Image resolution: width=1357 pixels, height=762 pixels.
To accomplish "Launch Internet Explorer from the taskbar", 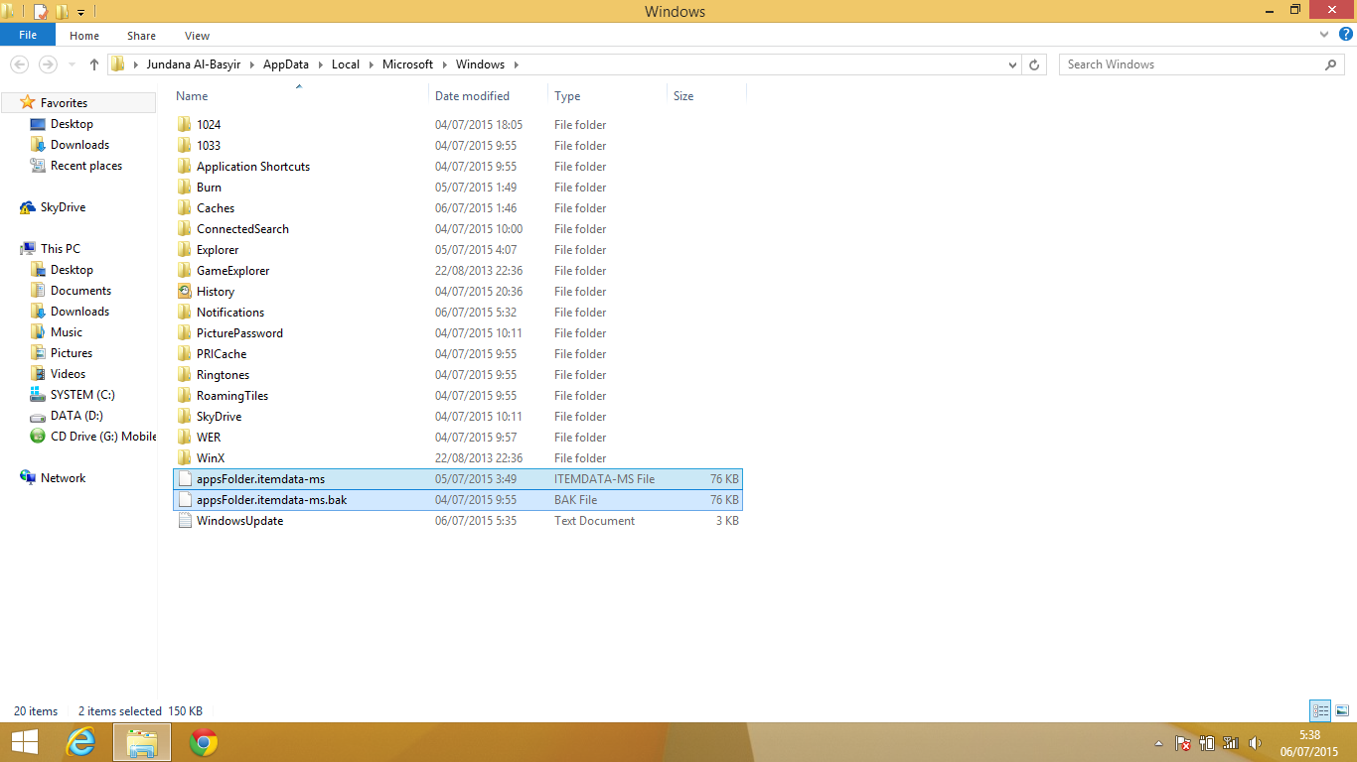I will [81, 742].
